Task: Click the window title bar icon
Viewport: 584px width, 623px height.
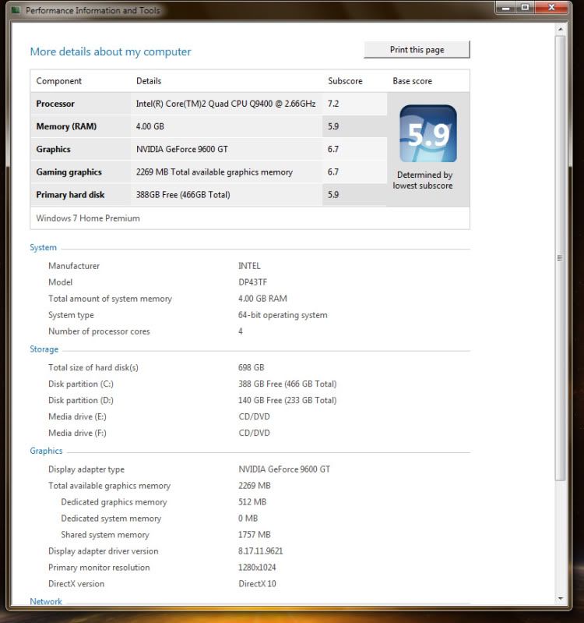Action: [16, 10]
